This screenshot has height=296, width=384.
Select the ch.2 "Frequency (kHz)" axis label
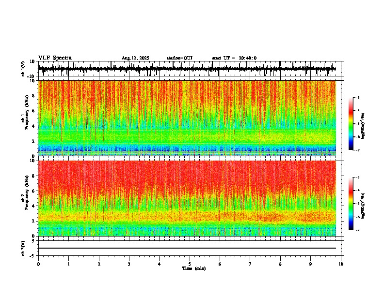[27, 192]
